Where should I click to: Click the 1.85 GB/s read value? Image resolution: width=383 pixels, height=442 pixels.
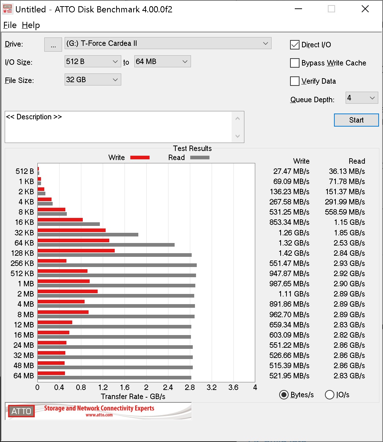349,233
